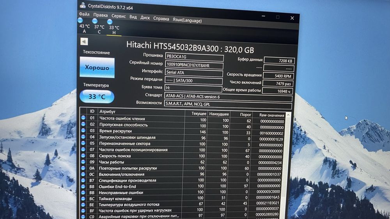Click the drive letter field H:
Screen dimensions: 390x219
click(x=193, y=88)
